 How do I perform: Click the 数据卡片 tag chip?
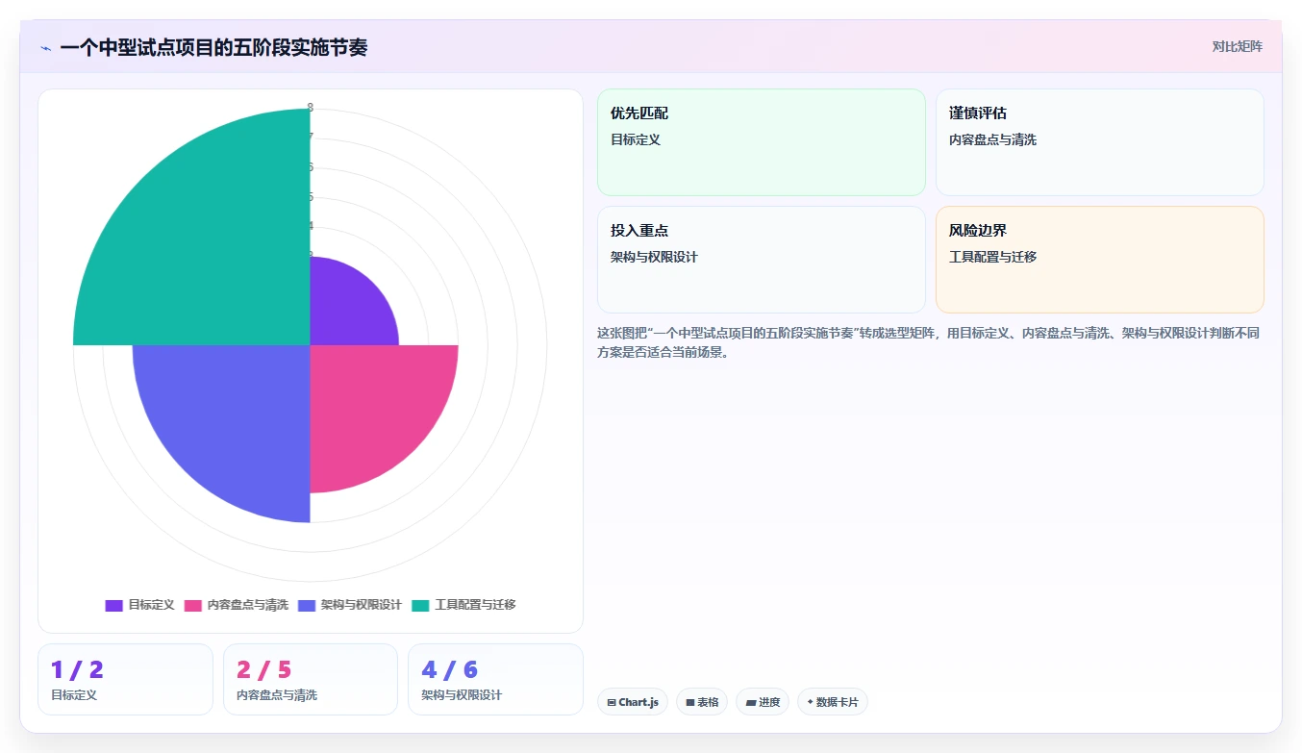832,702
